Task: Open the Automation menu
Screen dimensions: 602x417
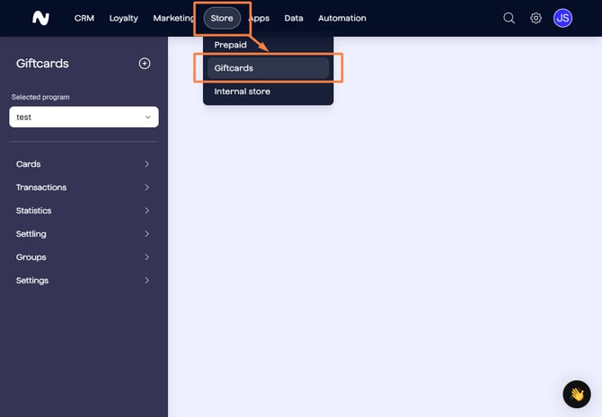Action: (341, 18)
